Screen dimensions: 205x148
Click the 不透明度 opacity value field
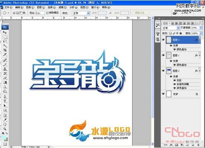click(x=195, y=28)
